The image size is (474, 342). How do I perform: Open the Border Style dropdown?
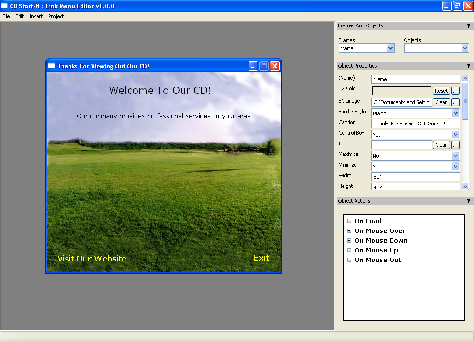tap(455, 113)
